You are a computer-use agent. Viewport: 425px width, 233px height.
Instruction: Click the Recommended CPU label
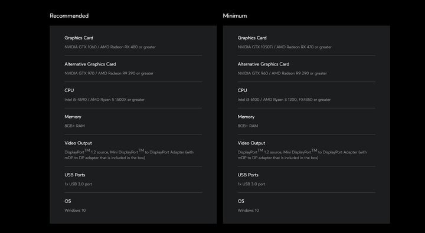click(69, 90)
